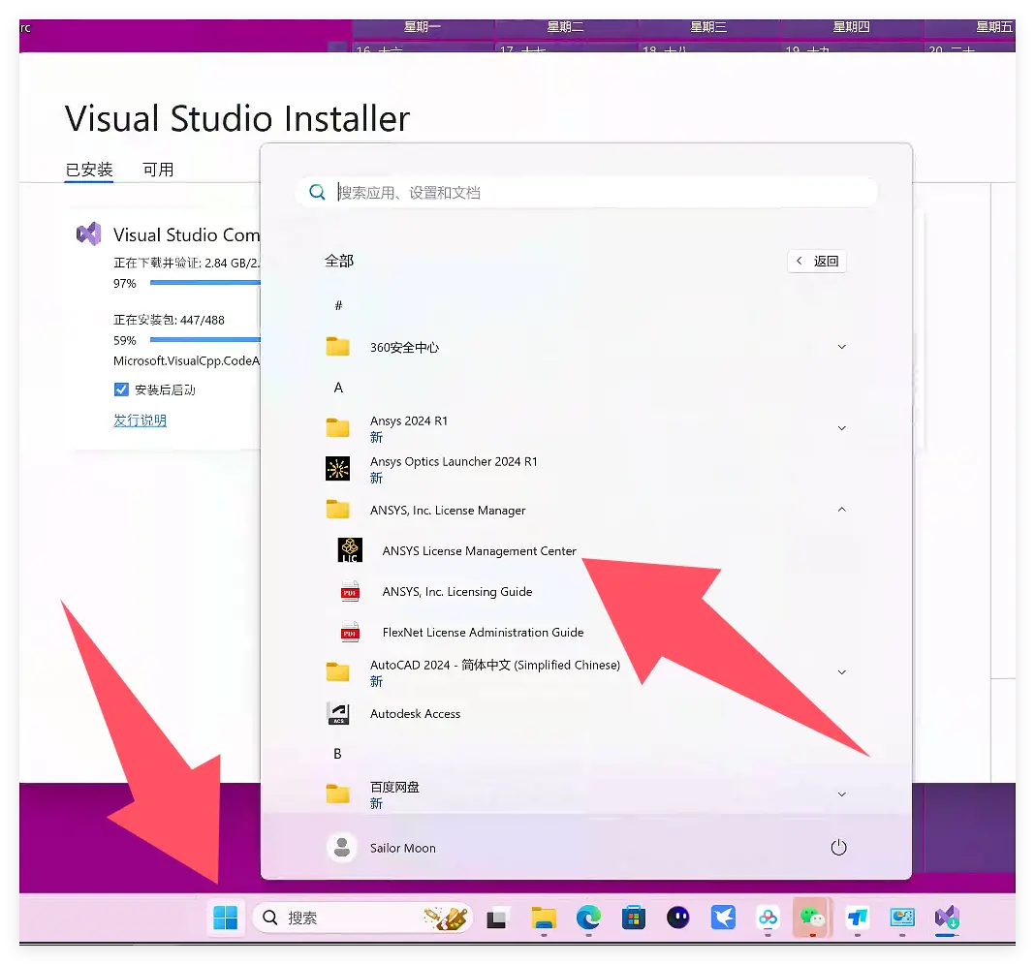
Task: Expand the AutoCAD 2024 folder chevron
Action: tap(841, 672)
